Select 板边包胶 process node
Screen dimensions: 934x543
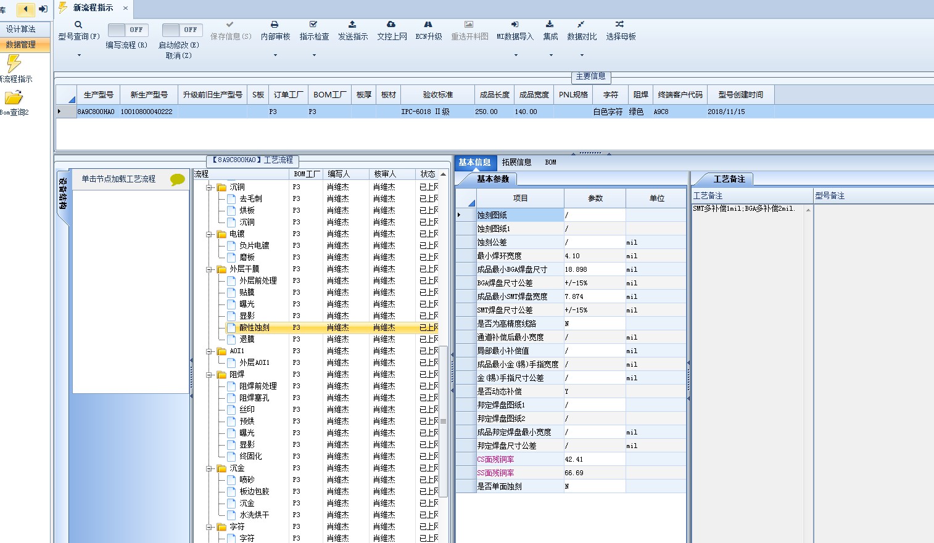coord(254,492)
